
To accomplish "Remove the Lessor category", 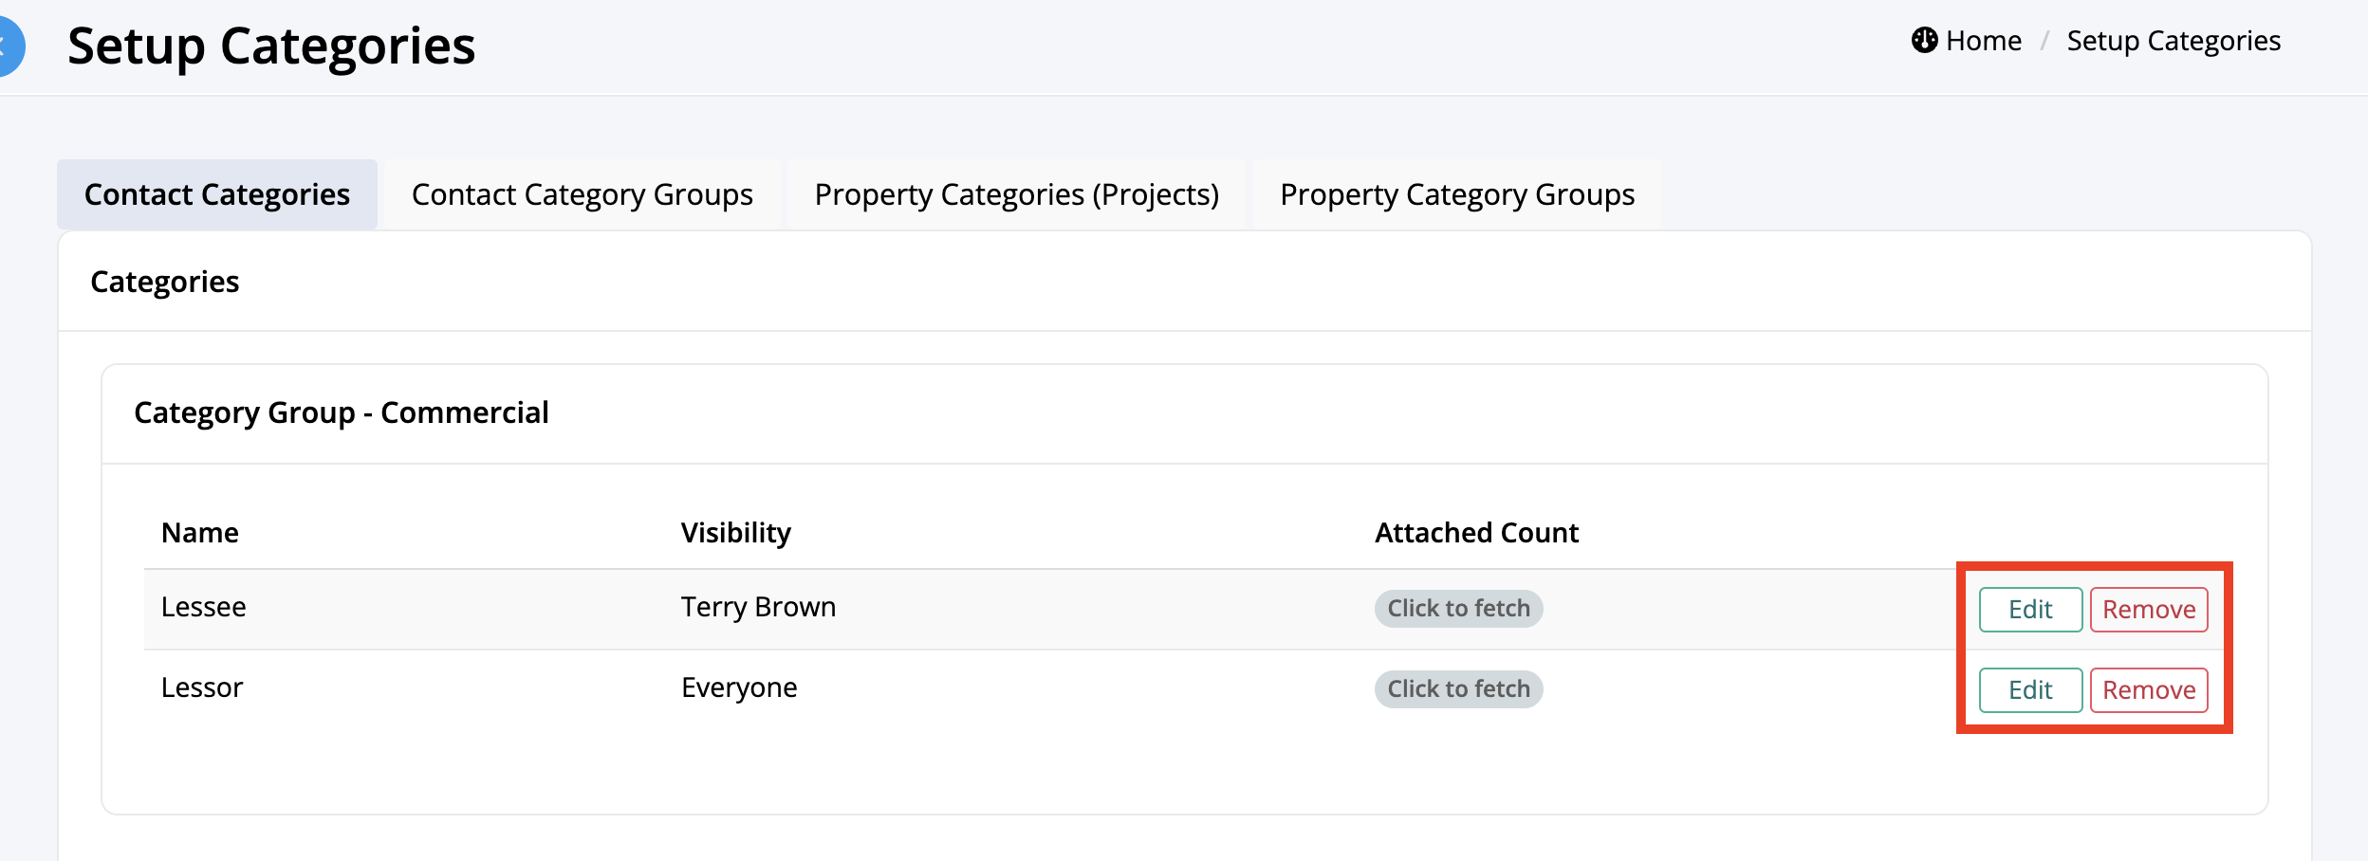I will [x=2149, y=690].
